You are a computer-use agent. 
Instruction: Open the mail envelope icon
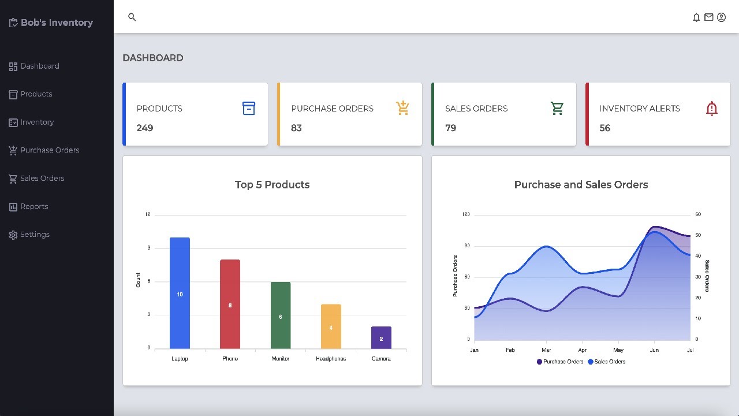coord(709,17)
